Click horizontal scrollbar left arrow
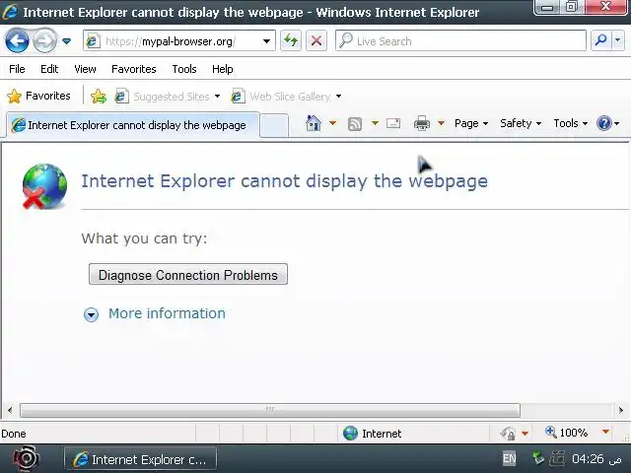Screen dimensions: 631x473 tap(10, 410)
